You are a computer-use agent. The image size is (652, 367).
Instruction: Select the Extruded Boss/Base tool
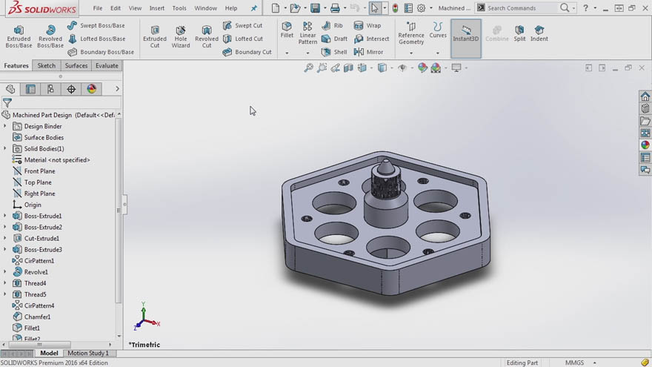[19, 36]
